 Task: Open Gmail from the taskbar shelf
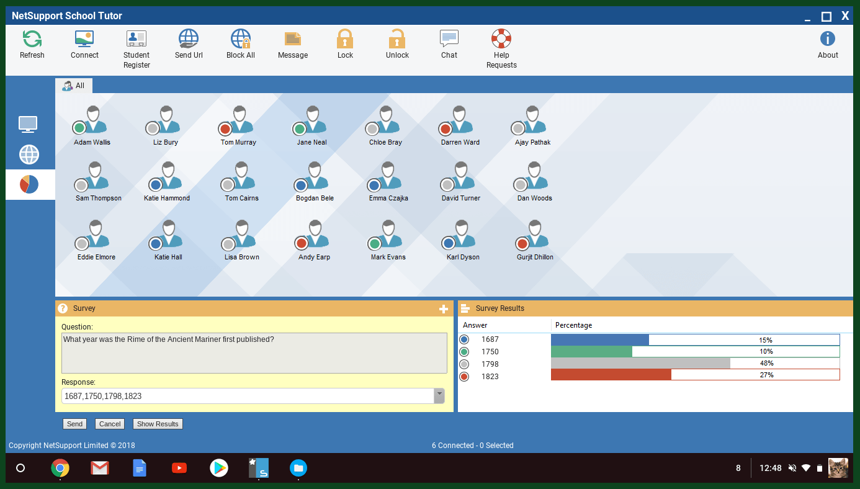coord(100,468)
